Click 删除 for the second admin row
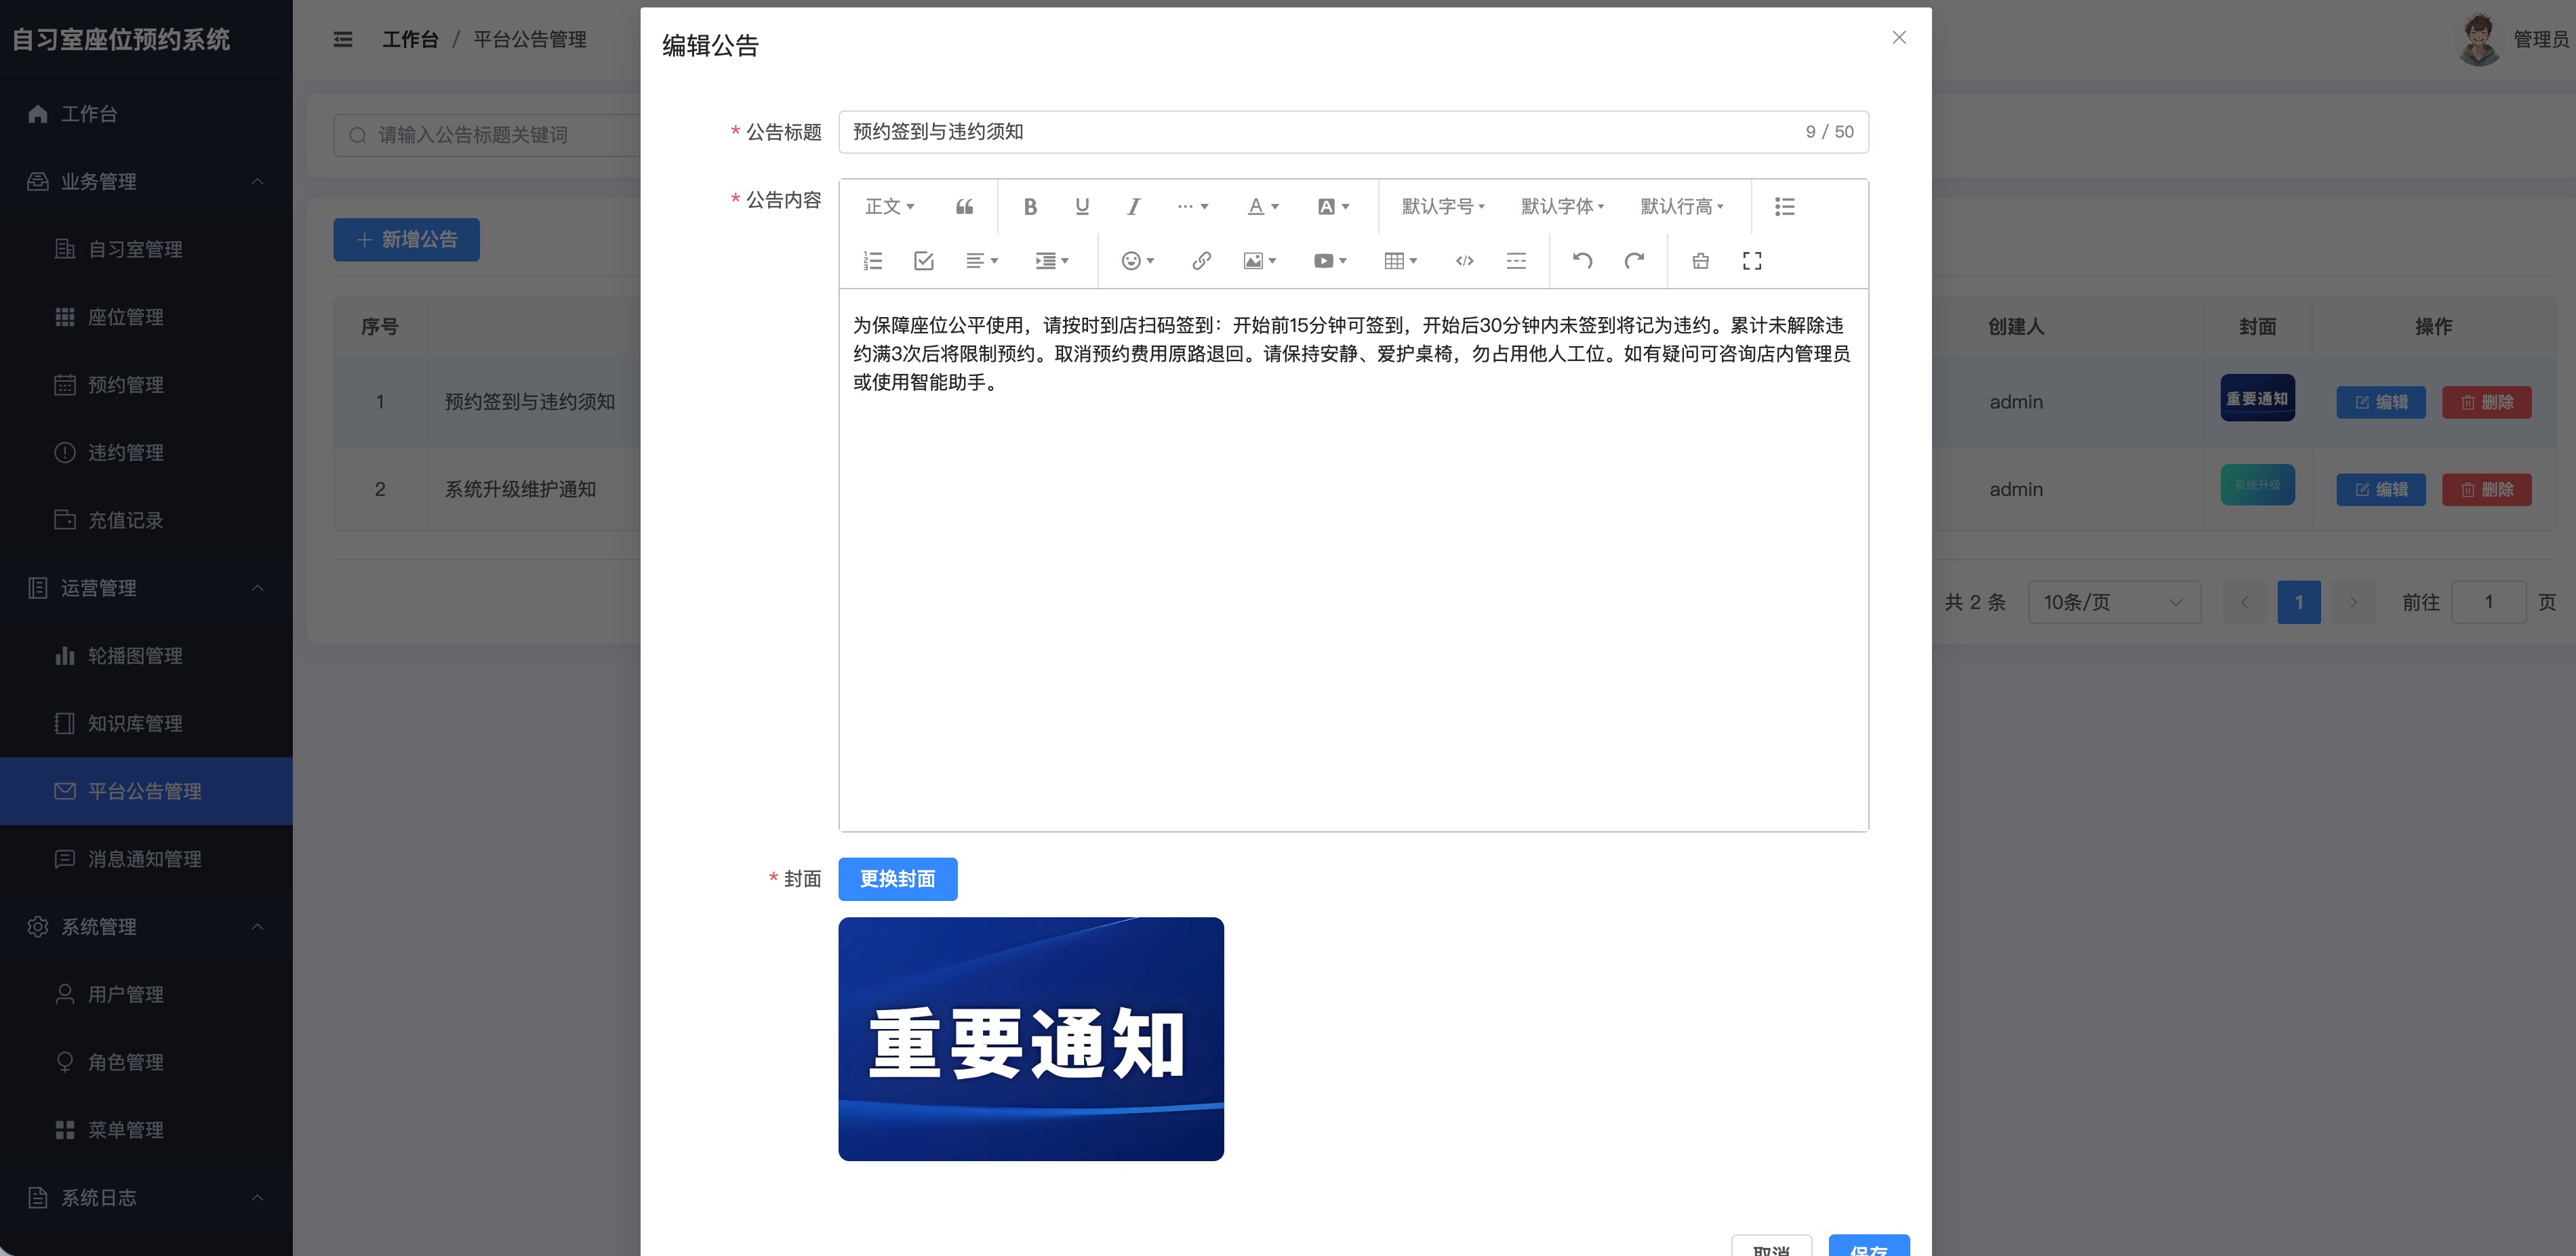Viewport: 2576px width, 1256px height. [2486, 490]
